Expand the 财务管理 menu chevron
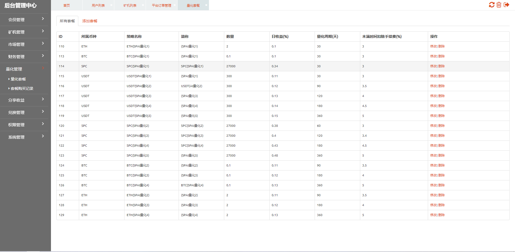 pyautogui.click(x=43, y=56)
